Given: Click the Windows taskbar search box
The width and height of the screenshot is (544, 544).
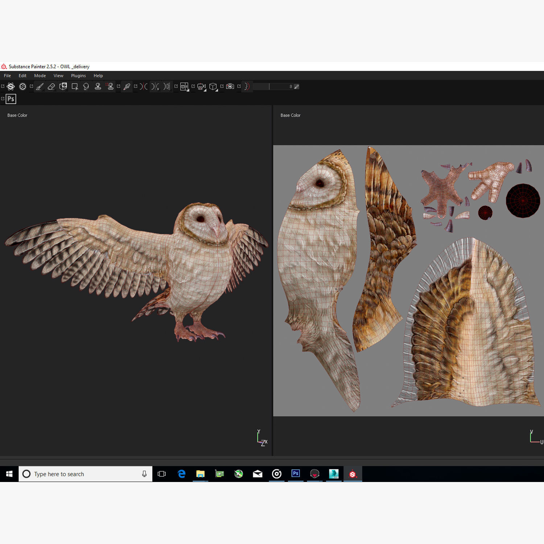Looking at the screenshot, I should coord(86,474).
